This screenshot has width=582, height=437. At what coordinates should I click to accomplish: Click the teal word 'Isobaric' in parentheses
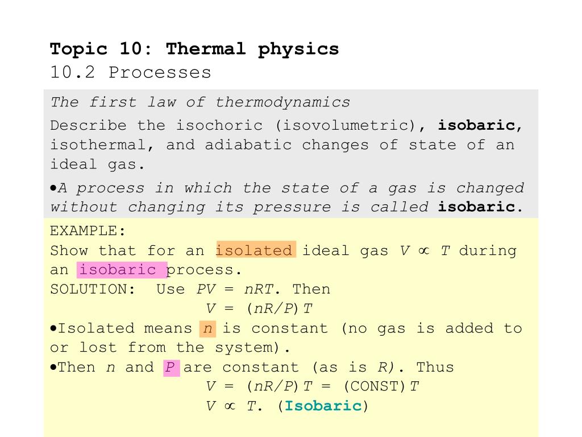323,406
